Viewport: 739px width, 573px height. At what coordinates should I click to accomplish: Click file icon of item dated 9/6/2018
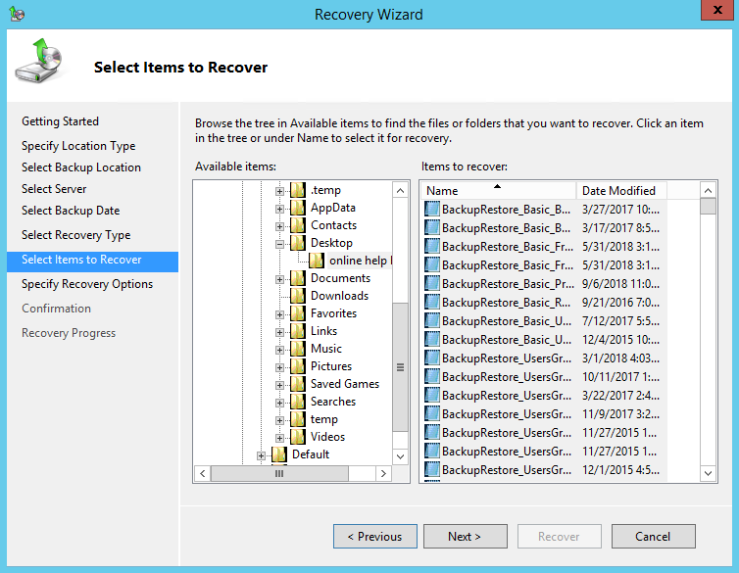coord(432,284)
